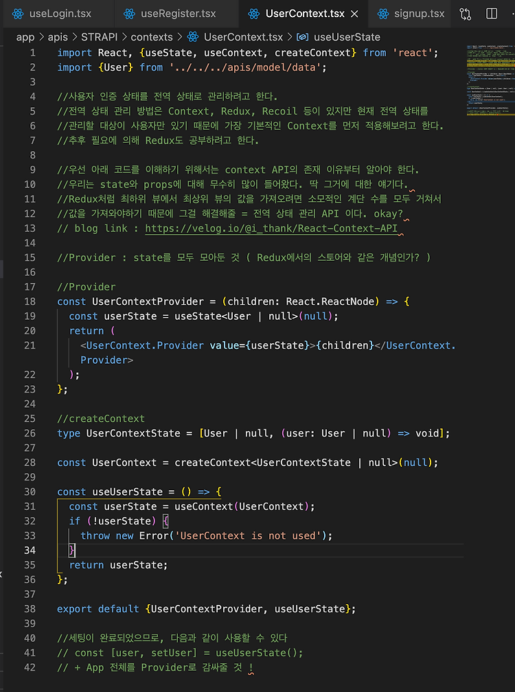Image resolution: width=515 pixels, height=692 pixels.
Task: Click the '//createContext' comment on line 25
Action: point(101,418)
